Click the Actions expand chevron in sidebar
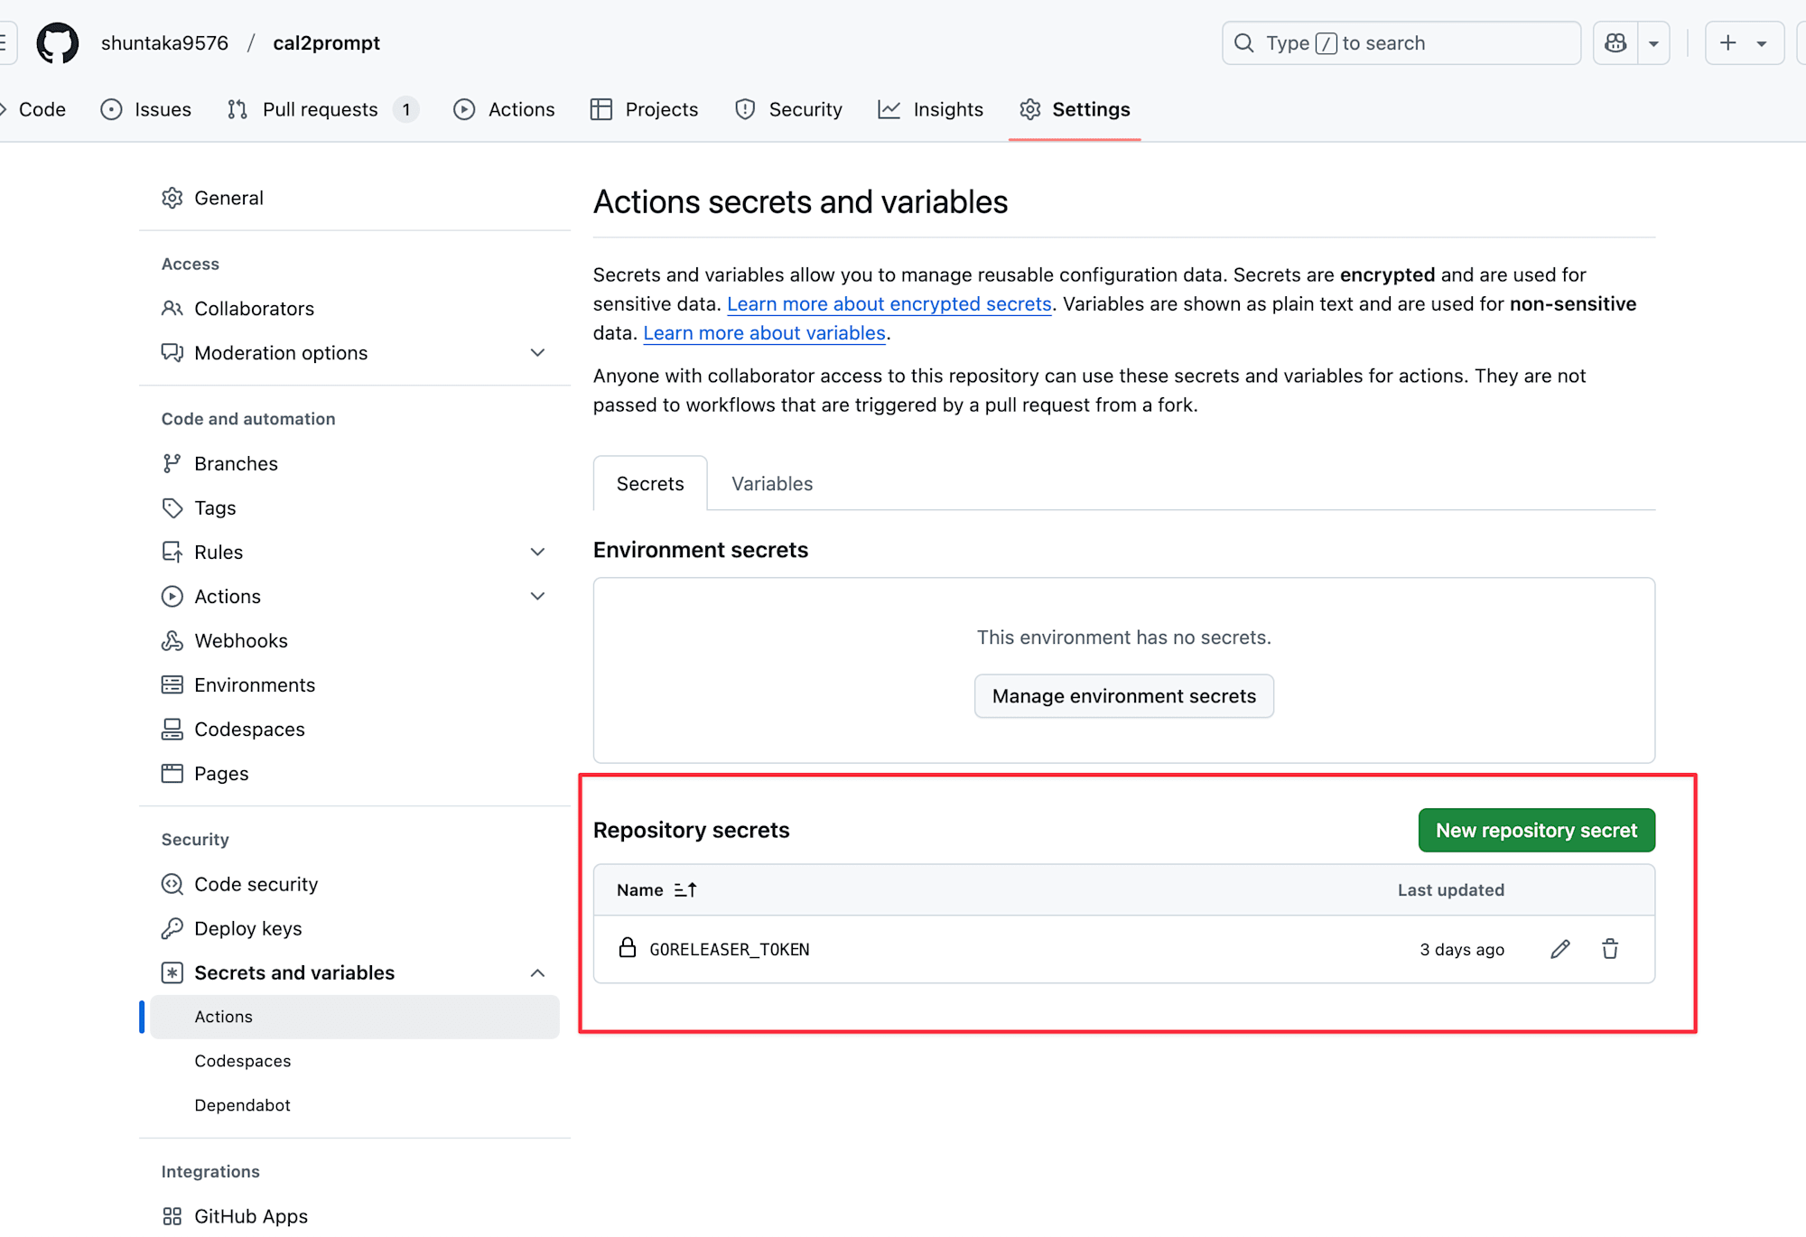 click(535, 596)
